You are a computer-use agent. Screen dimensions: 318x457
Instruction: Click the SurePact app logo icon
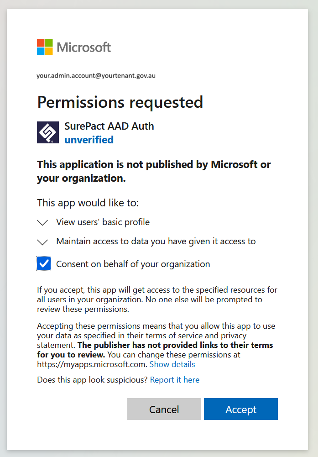pos(48,132)
